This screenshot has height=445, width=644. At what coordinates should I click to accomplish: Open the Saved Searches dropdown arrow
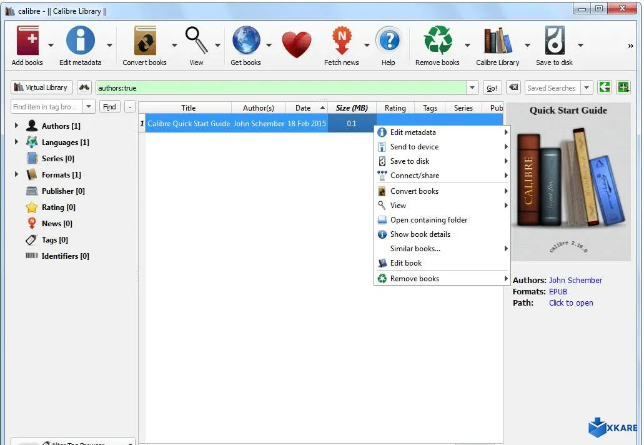pyautogui.click(x=587, y=87)
